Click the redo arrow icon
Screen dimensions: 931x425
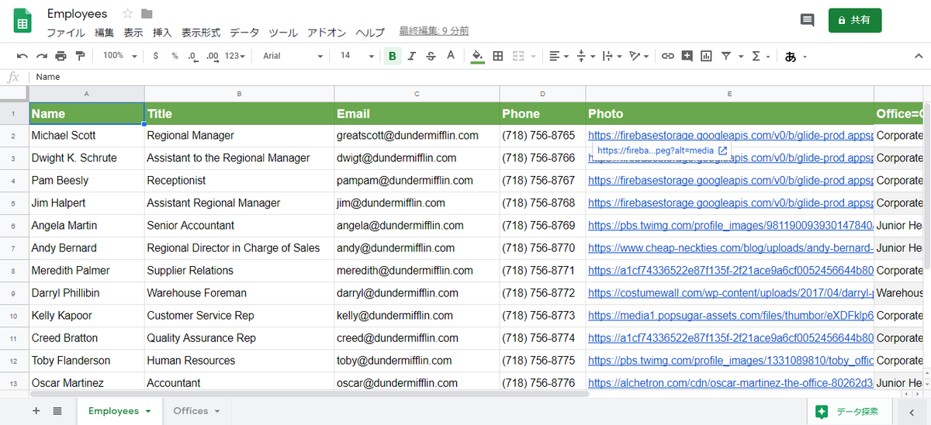point(42,56)
